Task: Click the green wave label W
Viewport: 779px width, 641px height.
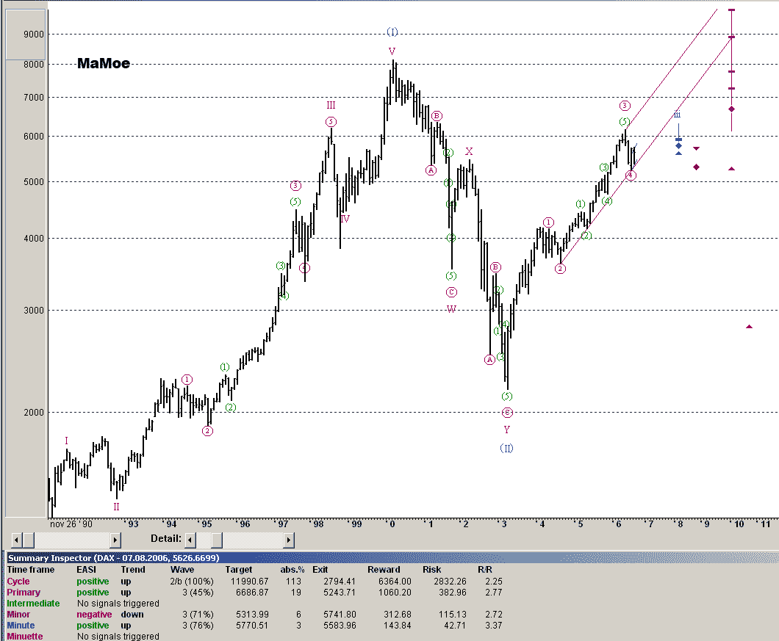Action: pyautogui.click(x=451, y=309)
